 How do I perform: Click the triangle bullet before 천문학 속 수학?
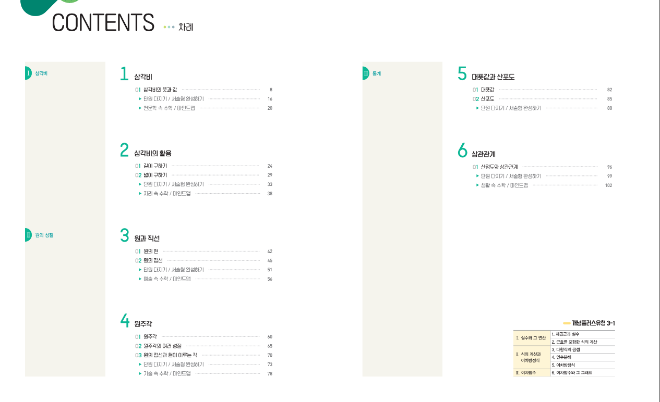[140, 108]
